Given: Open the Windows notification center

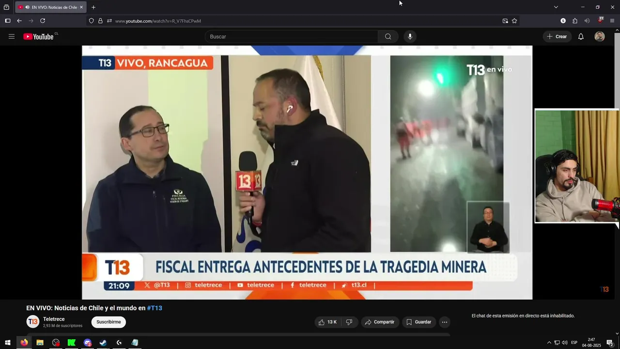Looking at the screenshot, I should (610, 343).
